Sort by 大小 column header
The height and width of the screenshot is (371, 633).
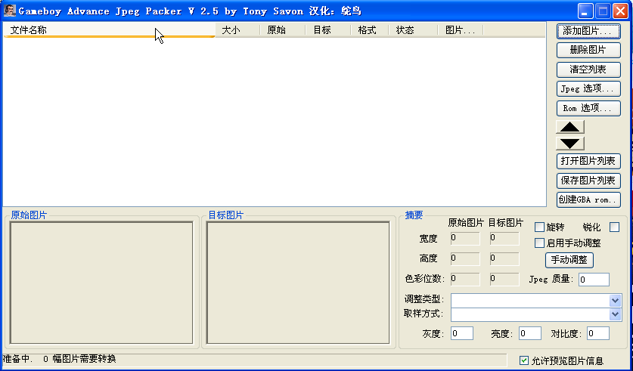237,30
